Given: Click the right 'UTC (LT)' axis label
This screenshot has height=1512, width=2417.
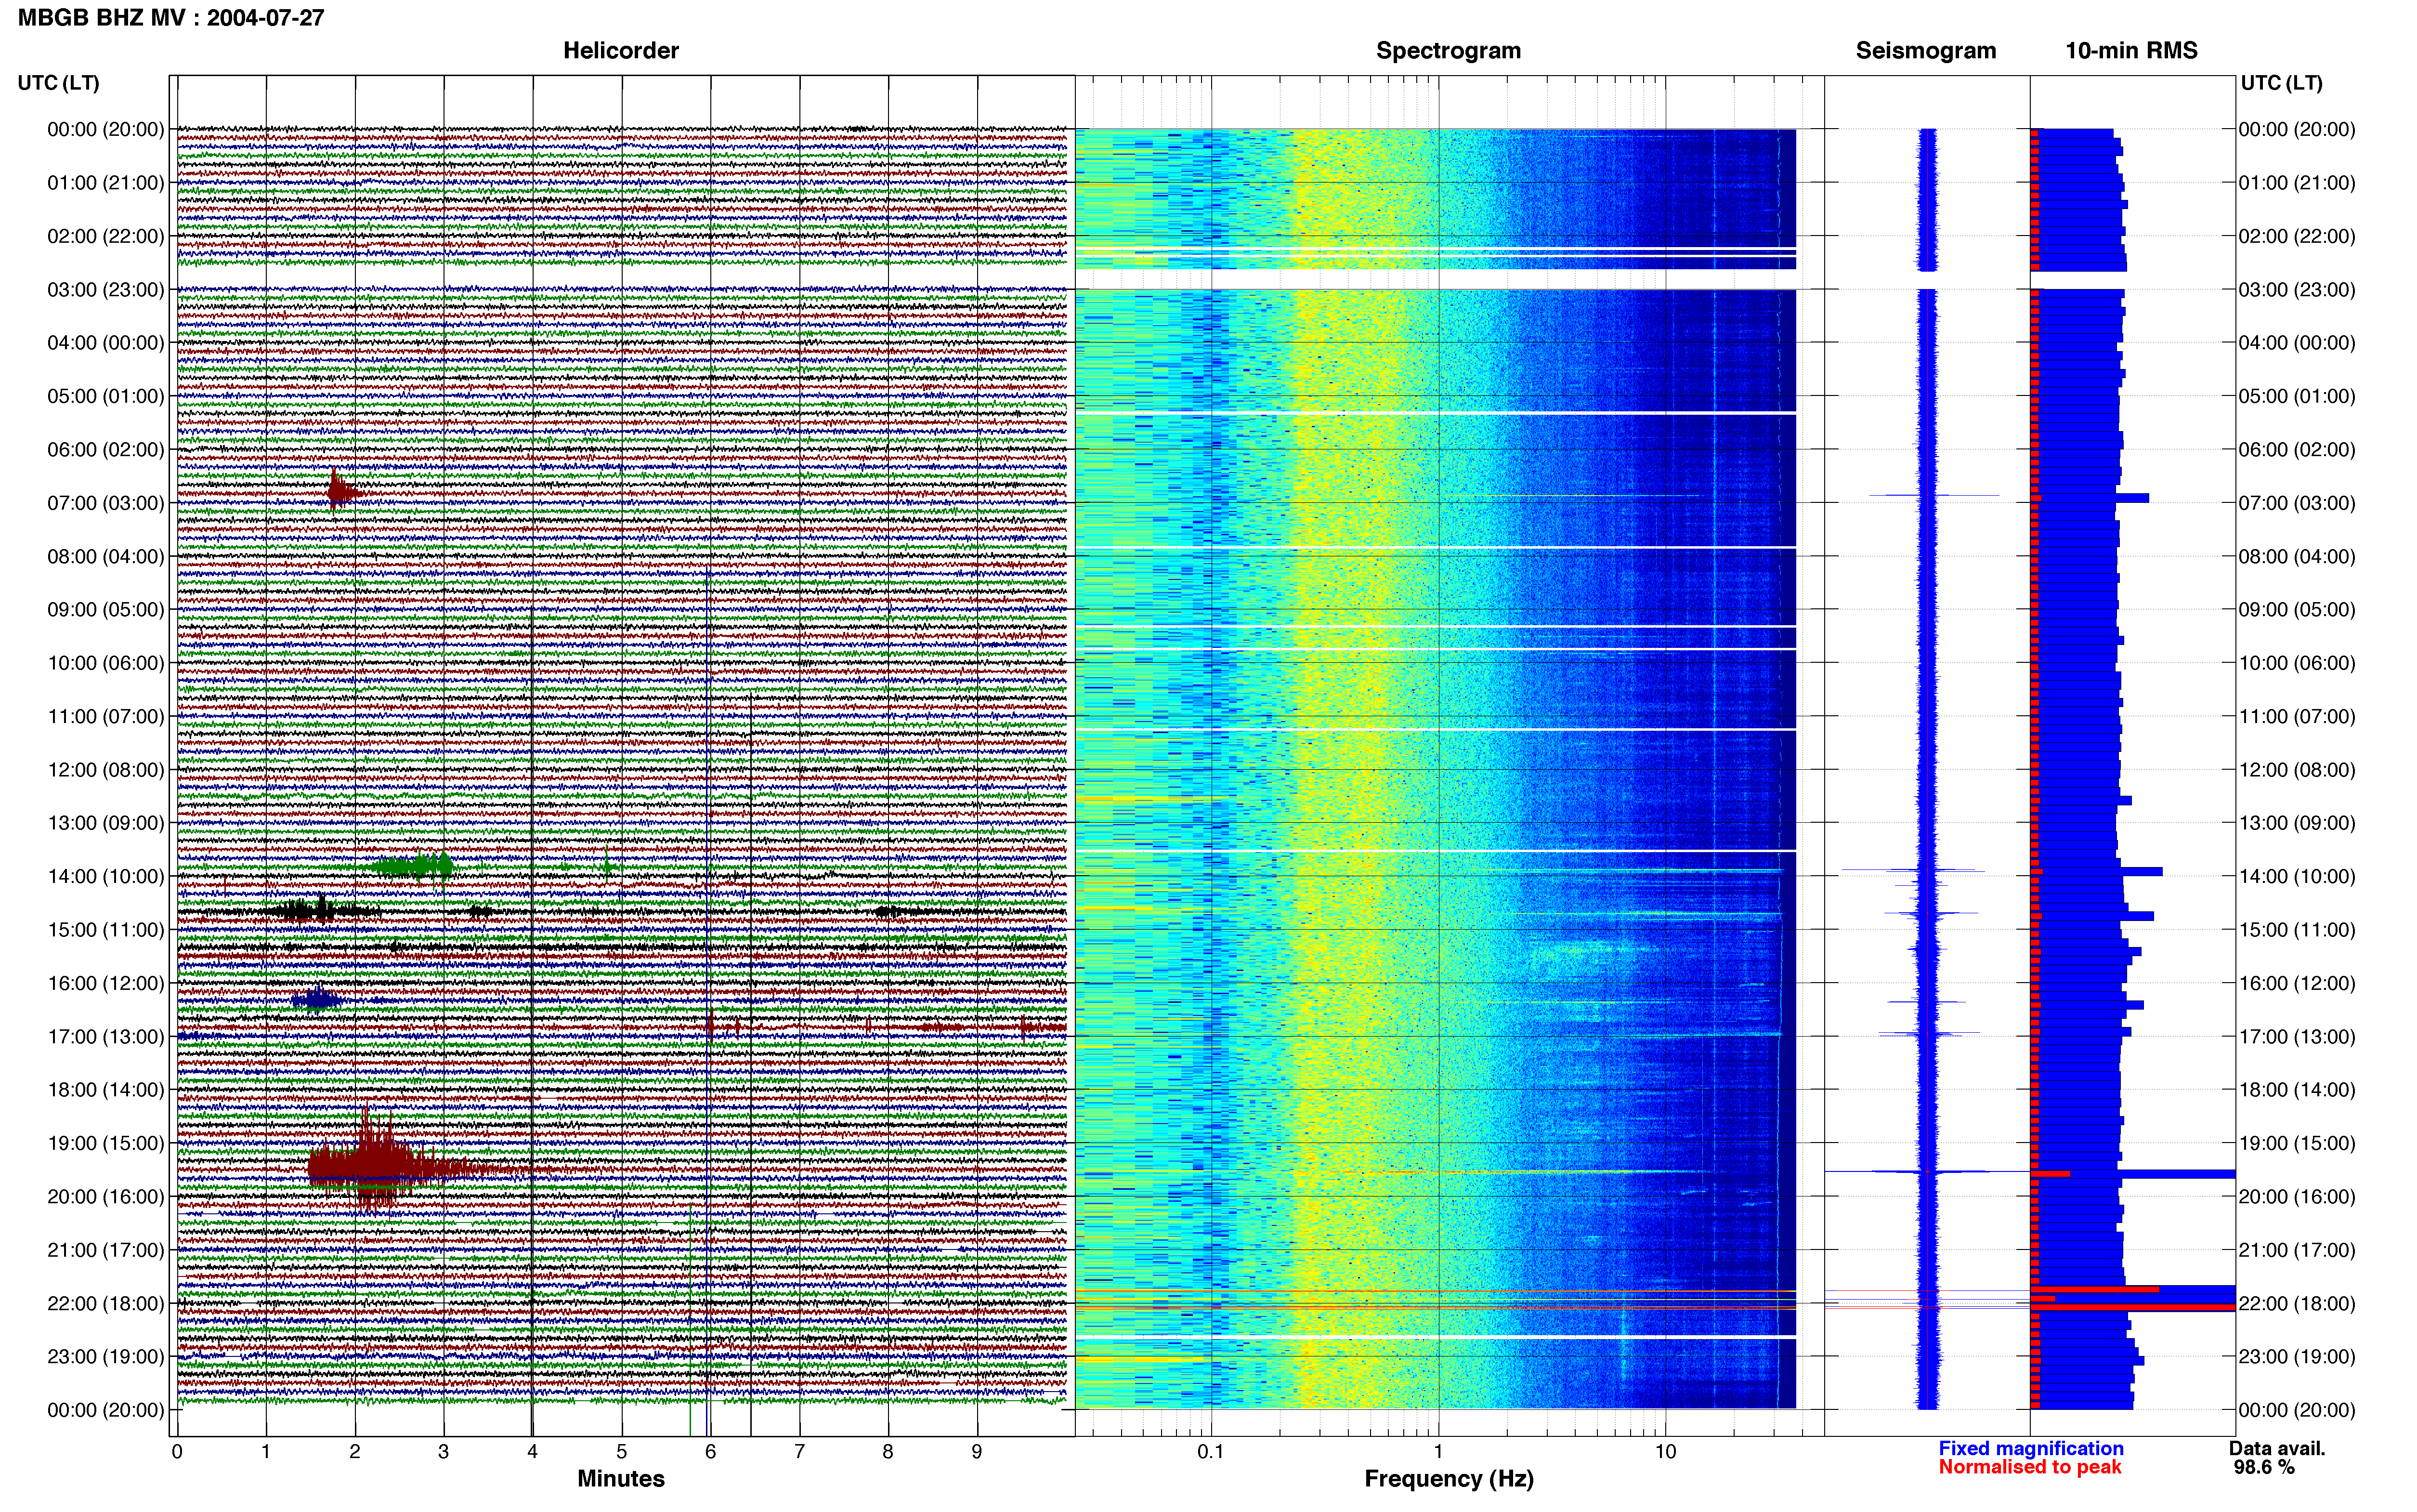Looking at the screenshot, I should (x=2281, y=83).
